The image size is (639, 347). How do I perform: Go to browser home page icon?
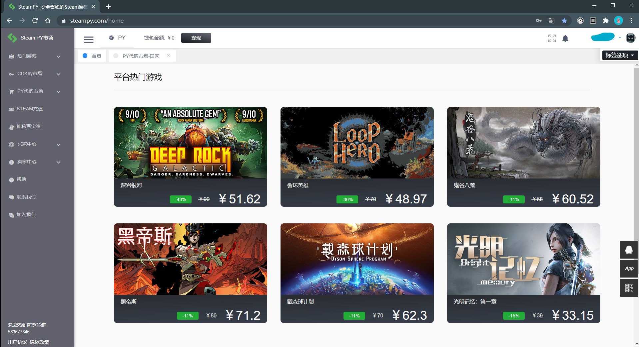(x=48, y=21)
